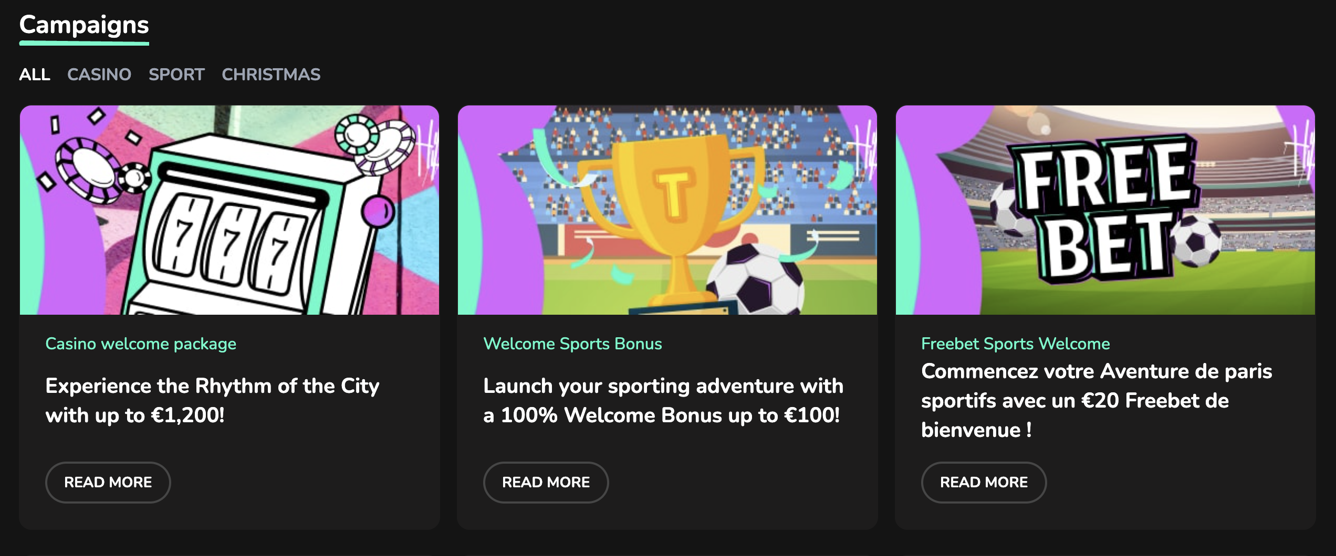The width and height of the screenshot is (1336, 556).
Task: Click the pink slot machine lever knob
Action: coord(378,211)
